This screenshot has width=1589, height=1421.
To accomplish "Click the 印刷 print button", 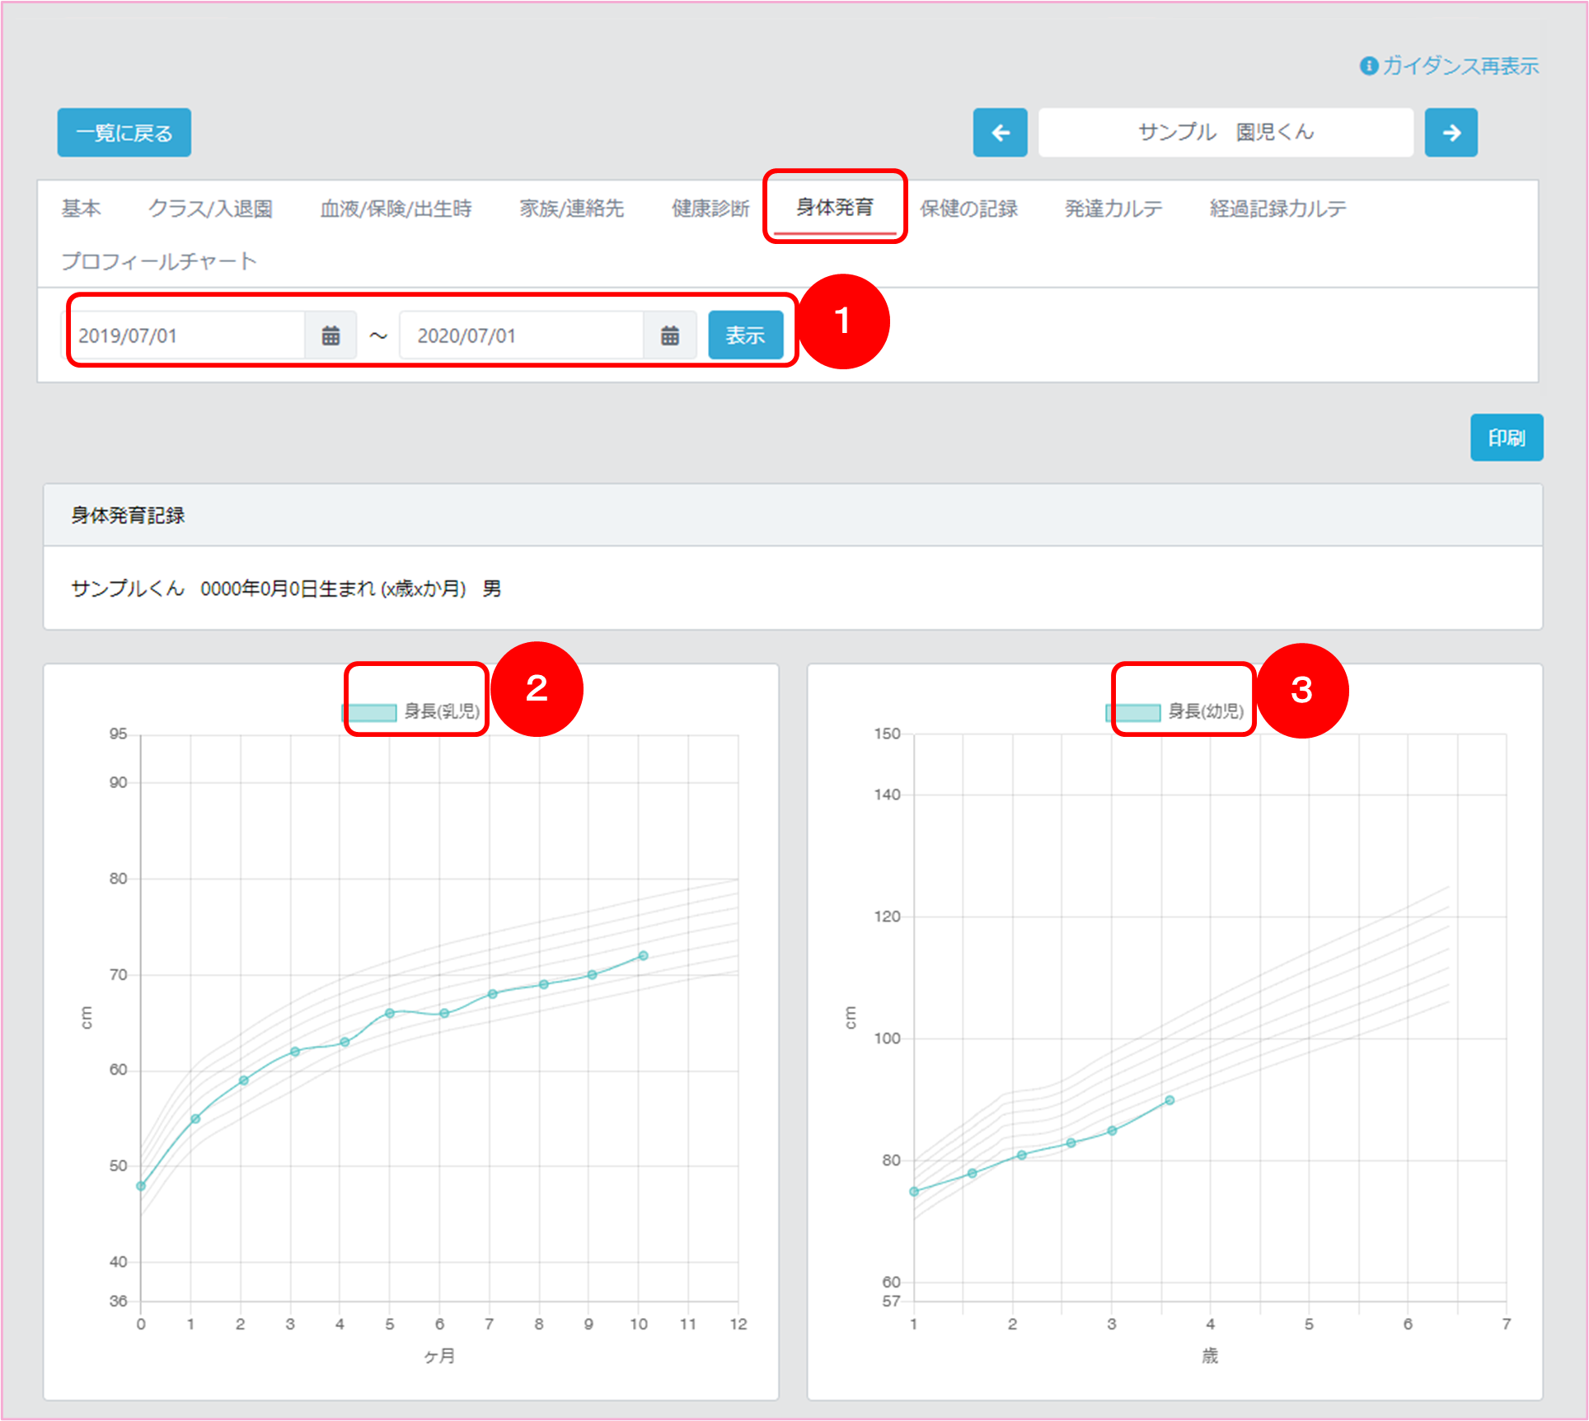I will pyautogui.click(x=1506, y=438).
